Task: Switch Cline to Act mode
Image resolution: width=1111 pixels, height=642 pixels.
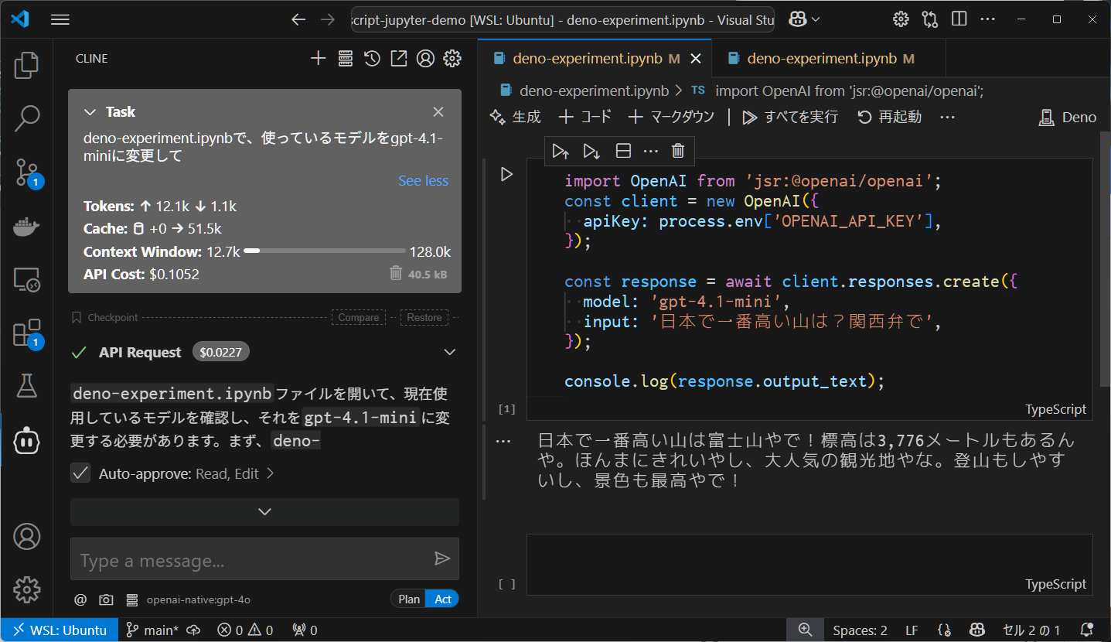Action: click(443, 599)
